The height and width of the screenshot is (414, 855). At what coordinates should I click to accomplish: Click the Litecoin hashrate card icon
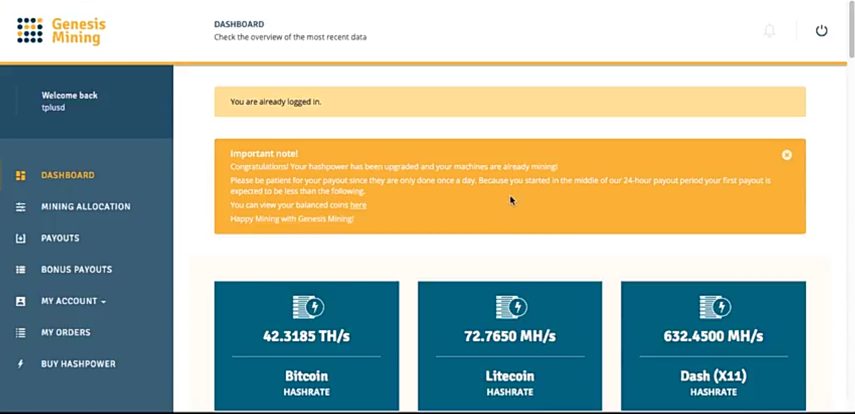511,307
